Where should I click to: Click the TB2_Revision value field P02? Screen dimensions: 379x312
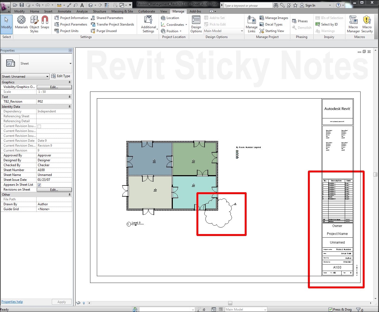54,102
